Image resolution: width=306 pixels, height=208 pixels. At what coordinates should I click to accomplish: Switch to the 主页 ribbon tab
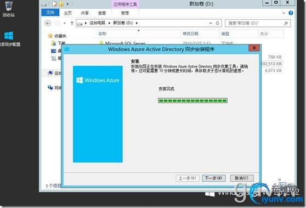[67, 13]
